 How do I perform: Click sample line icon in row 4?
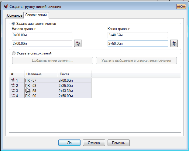coord(13,96)
